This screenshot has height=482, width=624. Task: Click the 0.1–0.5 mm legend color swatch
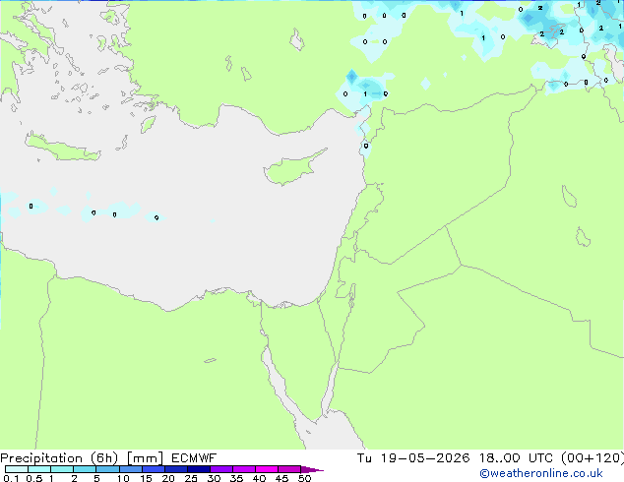[17, 469]
